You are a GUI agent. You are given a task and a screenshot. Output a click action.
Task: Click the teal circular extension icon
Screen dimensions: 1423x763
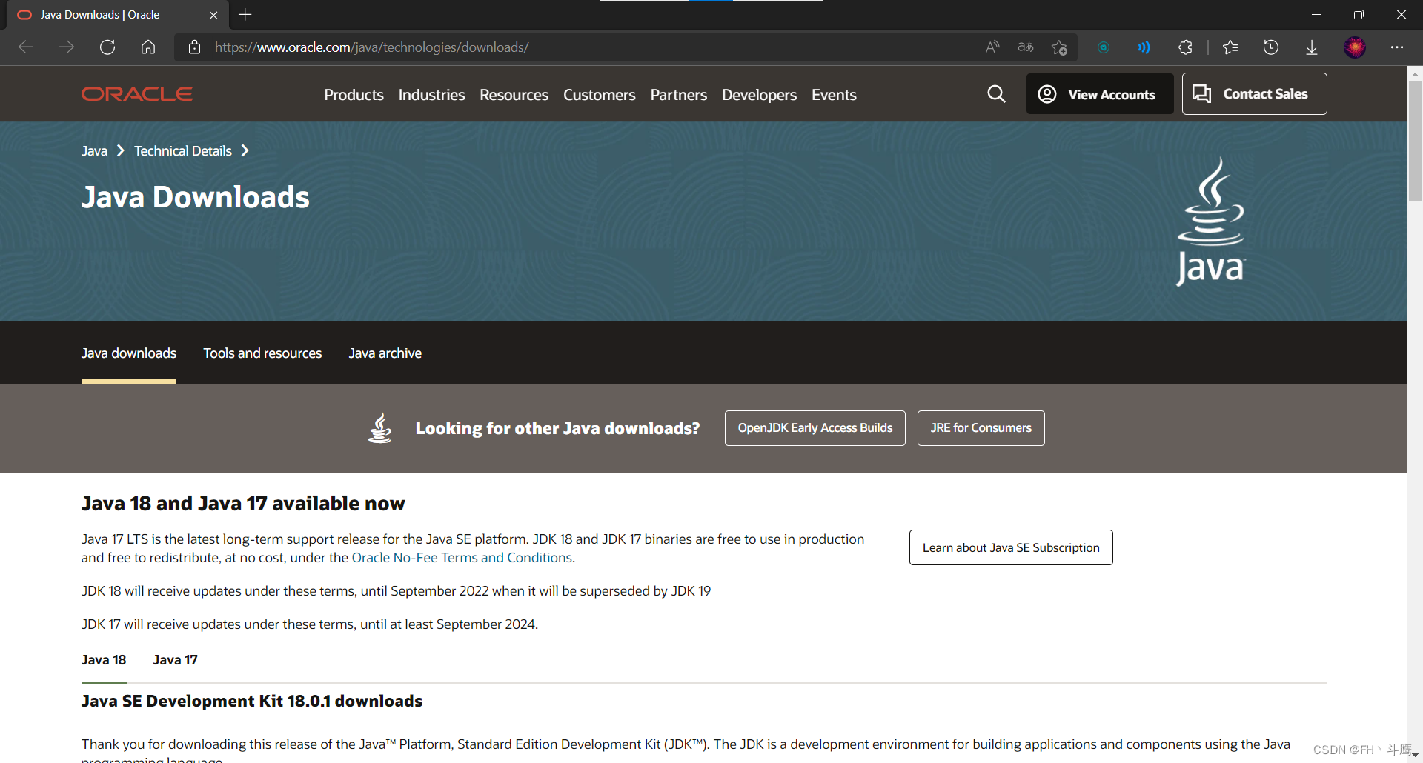coord(1104,47)
